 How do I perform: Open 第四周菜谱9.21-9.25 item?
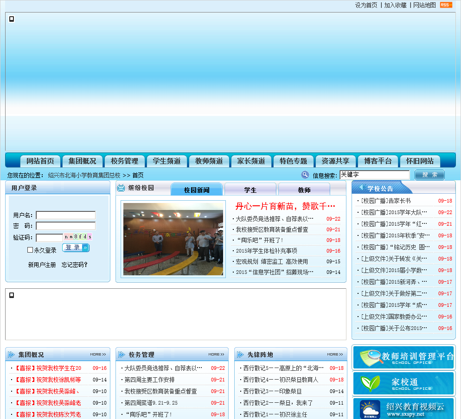151,403
